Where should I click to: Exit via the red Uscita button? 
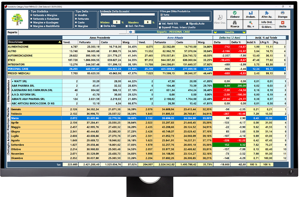[x=283, y=24]
